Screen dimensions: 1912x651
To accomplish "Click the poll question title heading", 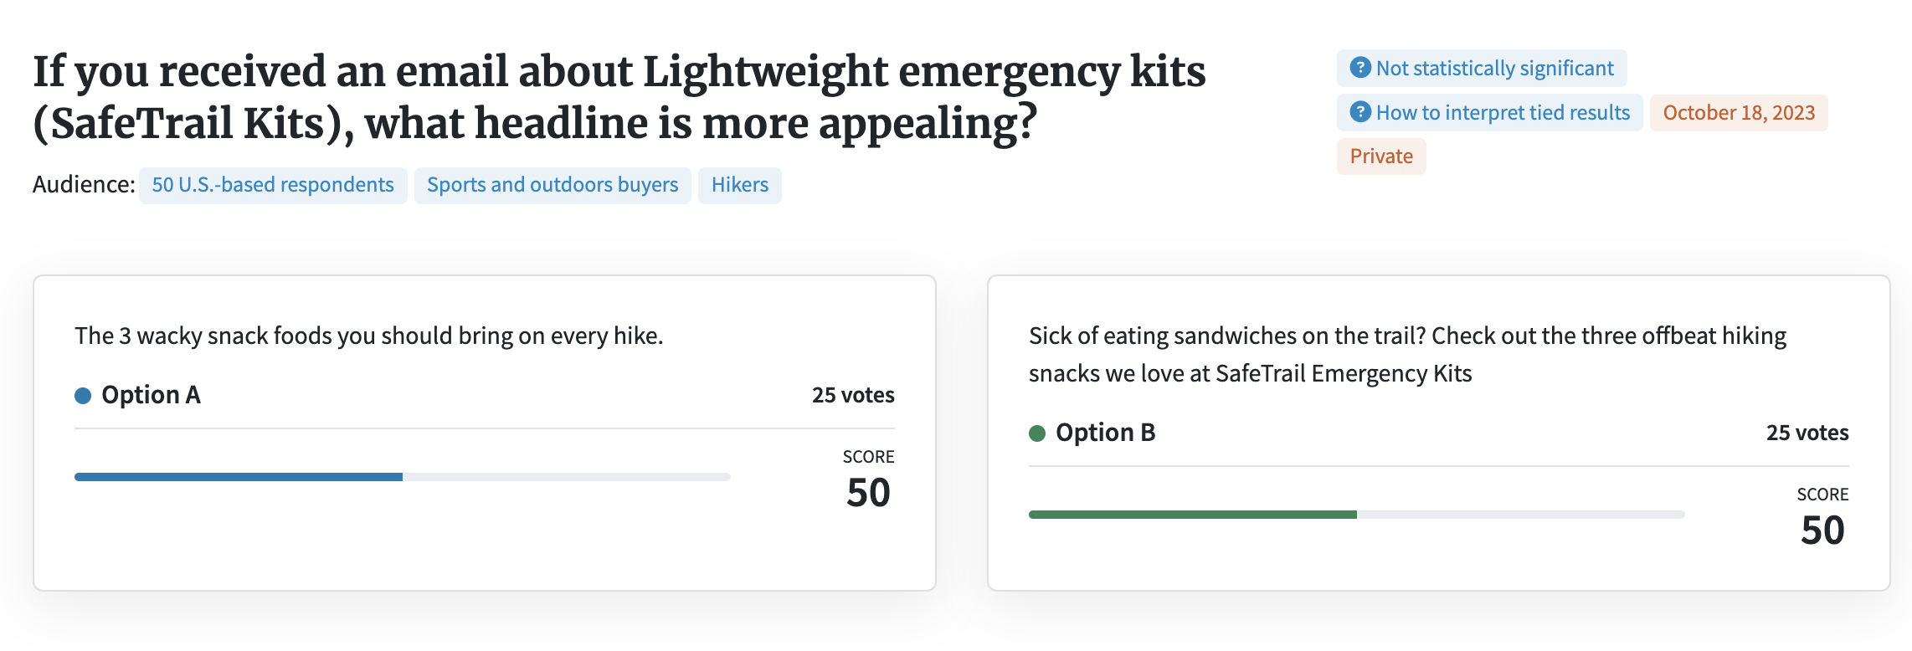I will pos(619,97).
